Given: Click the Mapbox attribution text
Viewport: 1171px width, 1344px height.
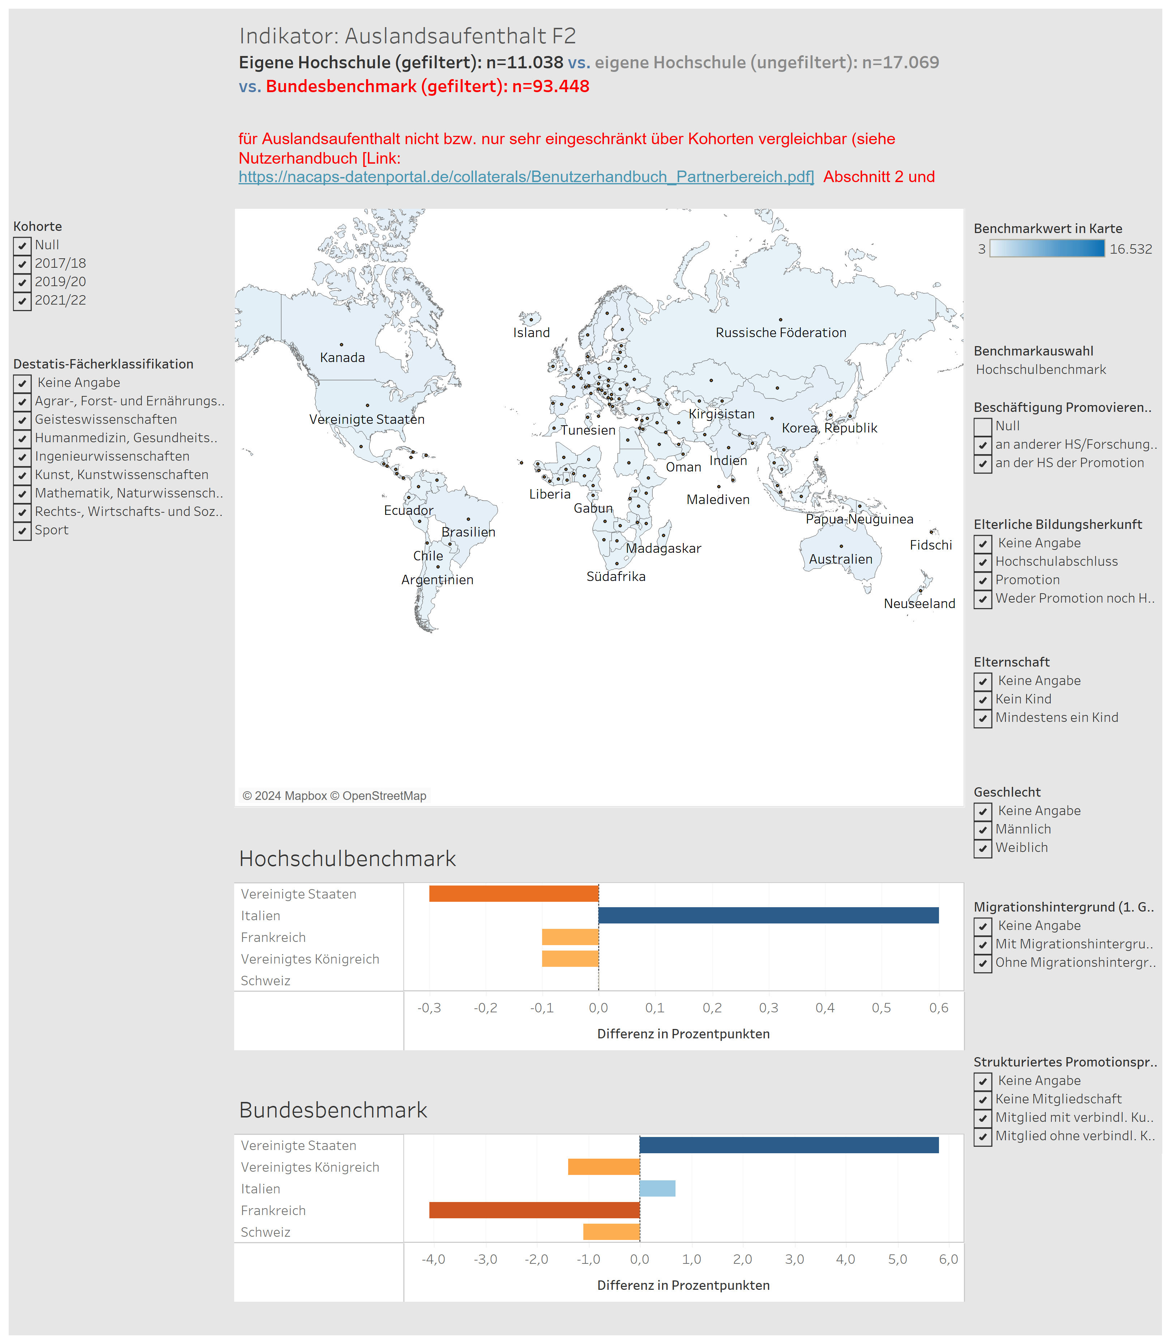Looking at the screenshot, I should click(x=334, y=796).
